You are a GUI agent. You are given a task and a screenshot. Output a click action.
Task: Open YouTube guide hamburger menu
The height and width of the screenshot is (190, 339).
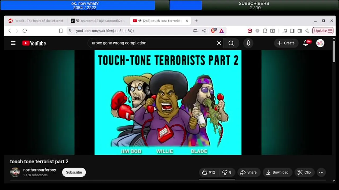coord(13,43)
